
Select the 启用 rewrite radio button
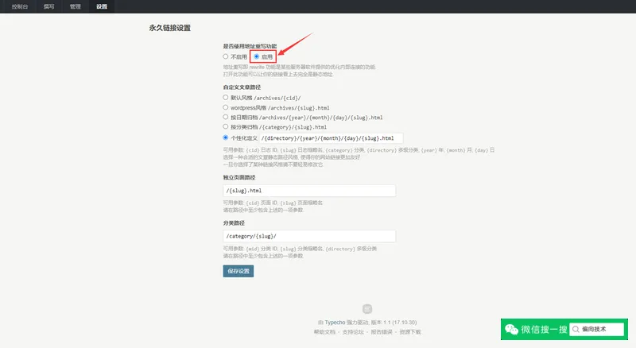click(x=256, y=57)
